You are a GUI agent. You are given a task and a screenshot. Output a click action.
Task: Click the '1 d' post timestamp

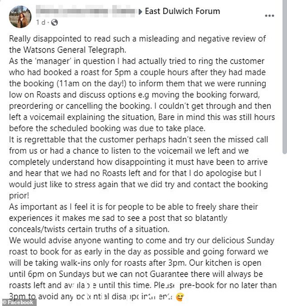(x=40, y=23)
